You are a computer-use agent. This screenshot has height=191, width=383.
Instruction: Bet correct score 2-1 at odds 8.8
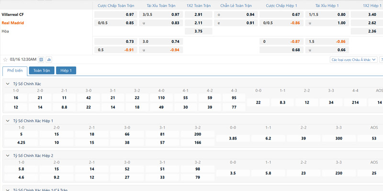pos(64,107)
